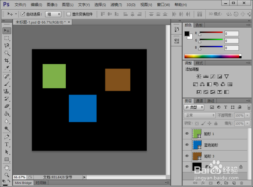Open the 时间轴 panel tab
253x187 pixels.
[41, 183]
